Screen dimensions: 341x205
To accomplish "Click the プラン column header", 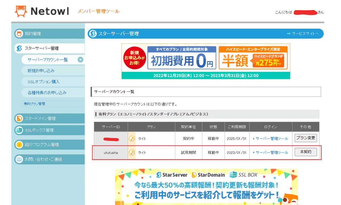I will click(151, 127).
